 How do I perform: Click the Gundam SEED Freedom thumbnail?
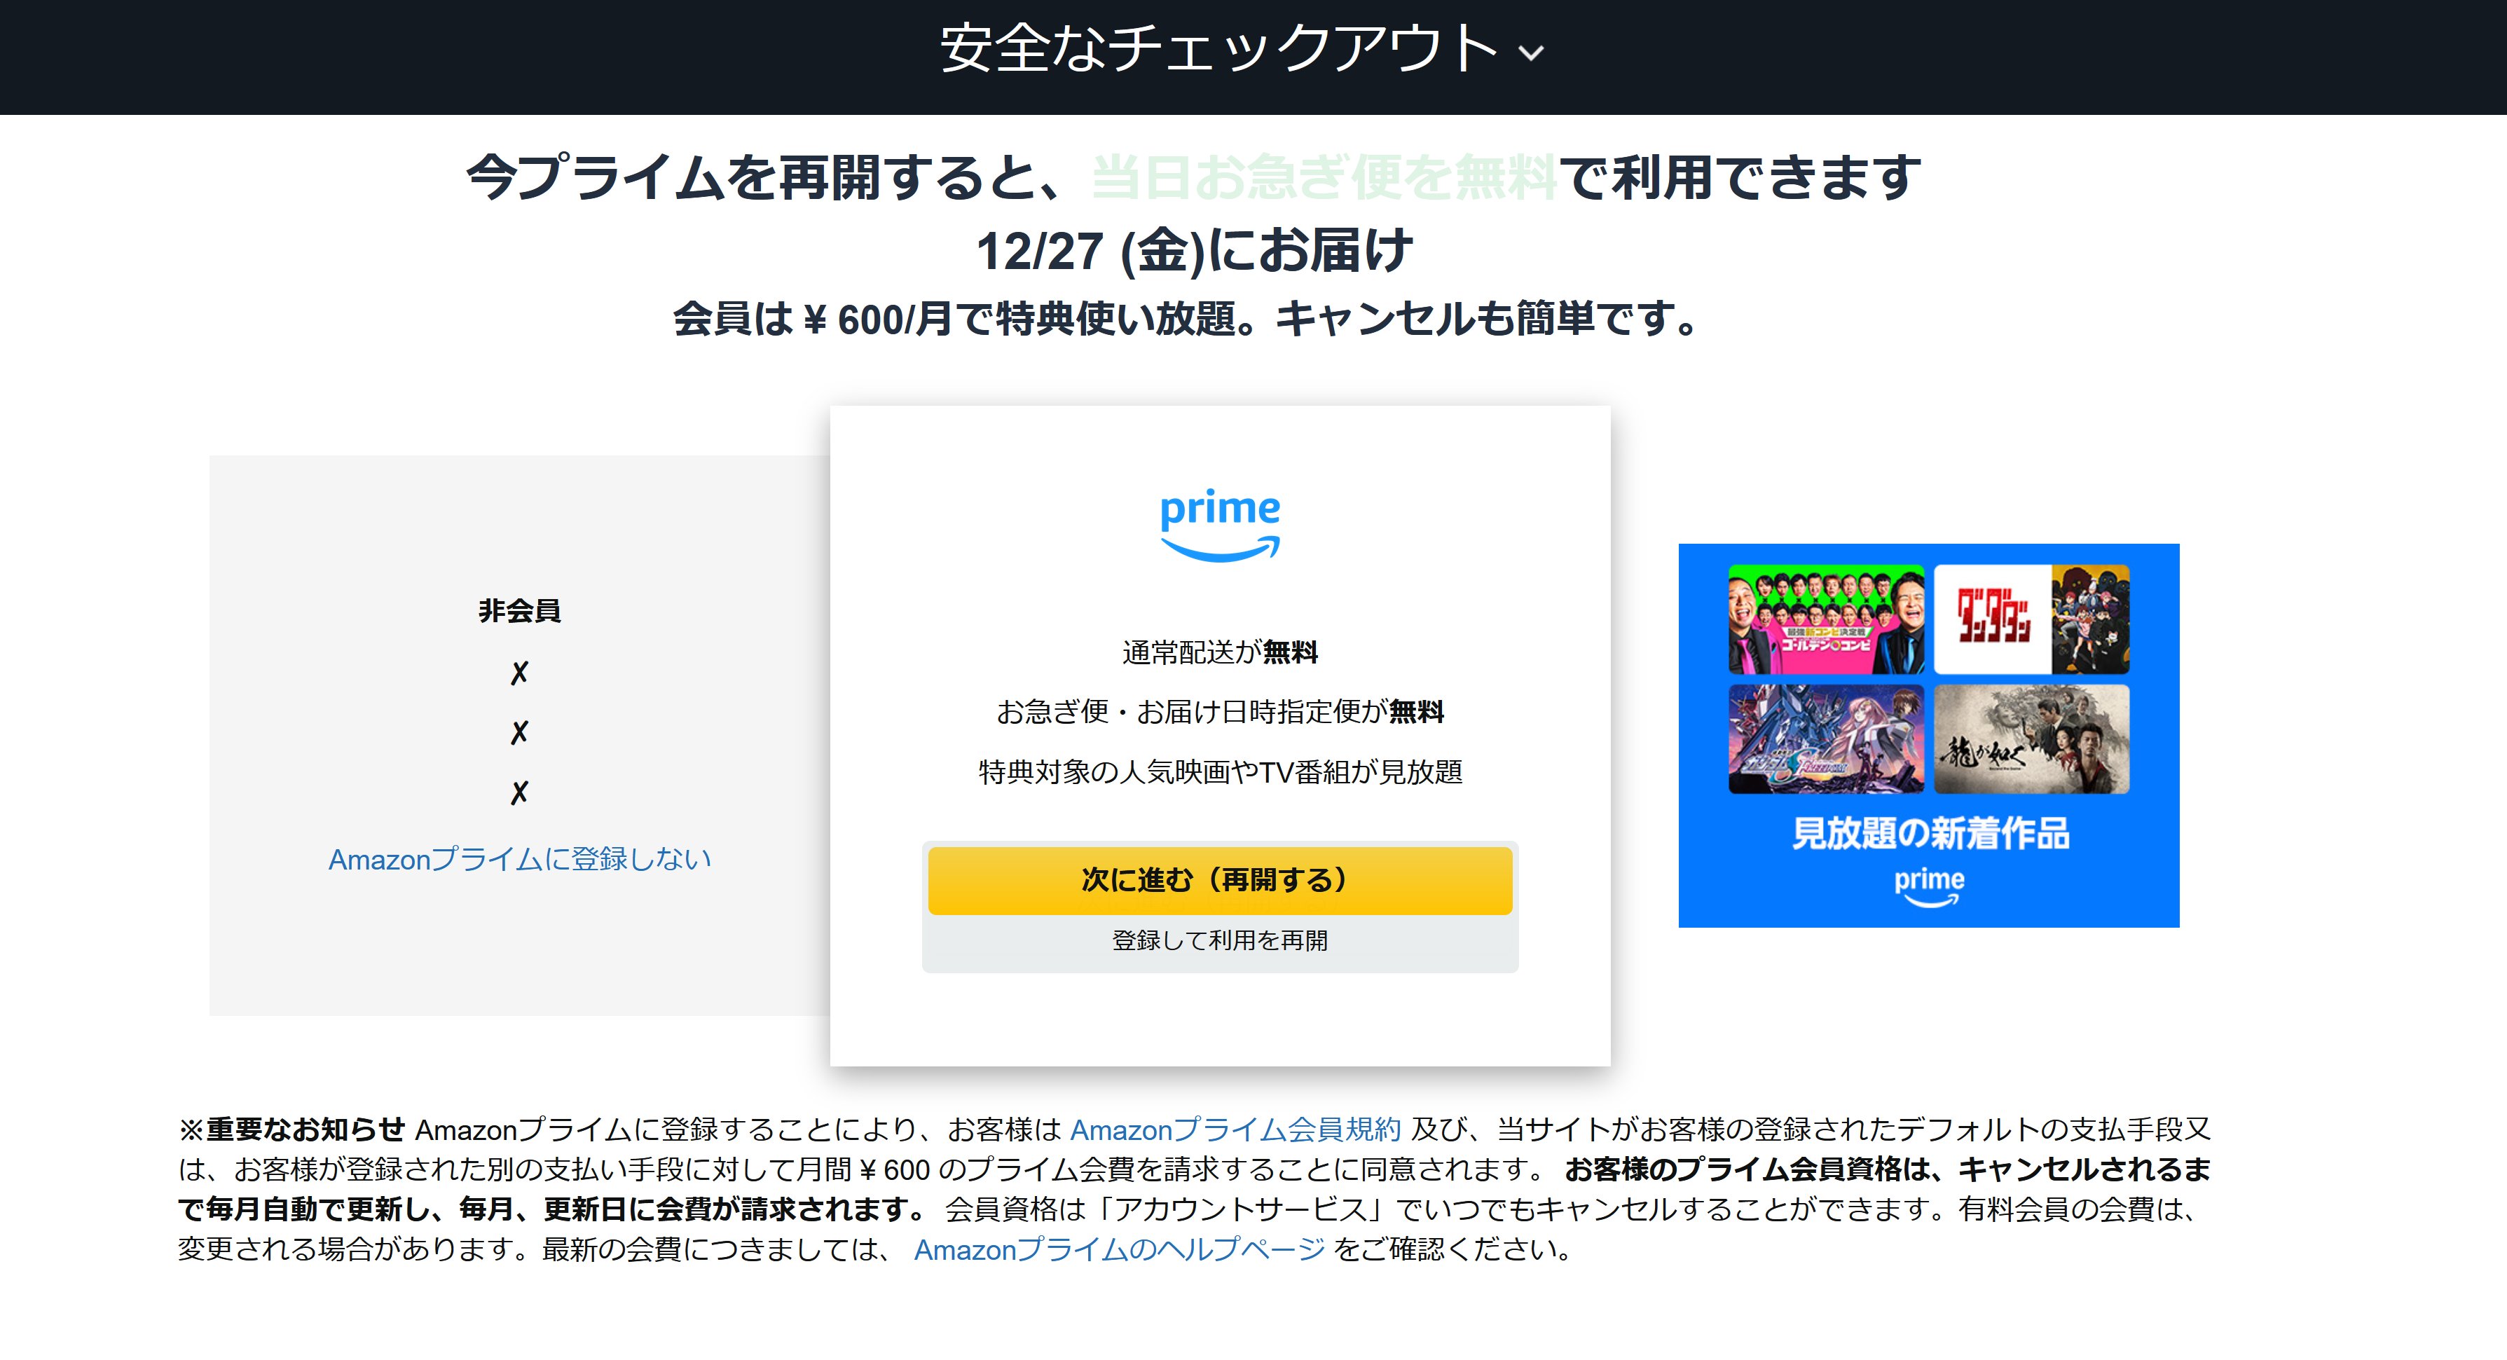1827,739
